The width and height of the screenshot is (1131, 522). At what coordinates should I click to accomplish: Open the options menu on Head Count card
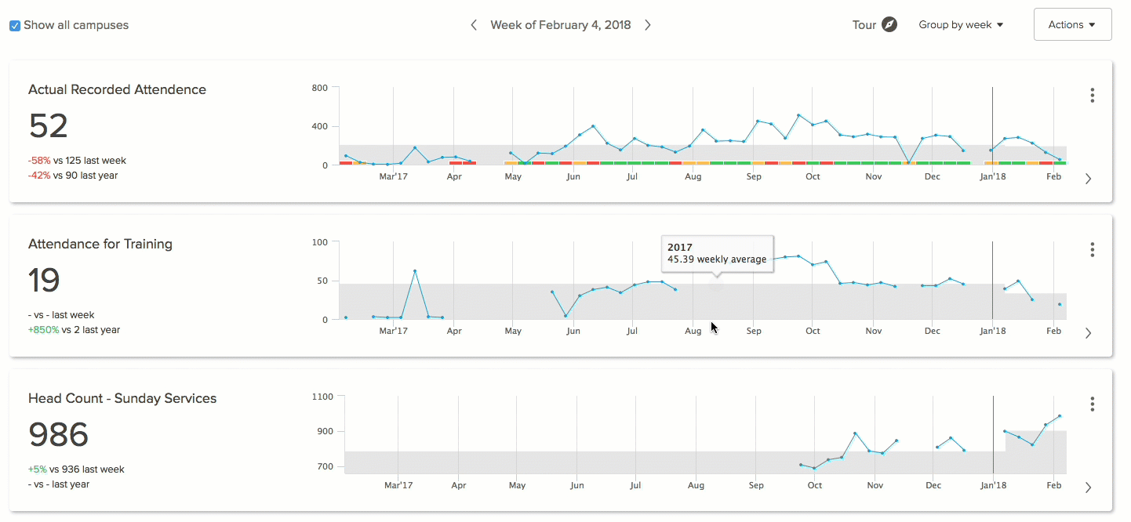[1093, 404]
